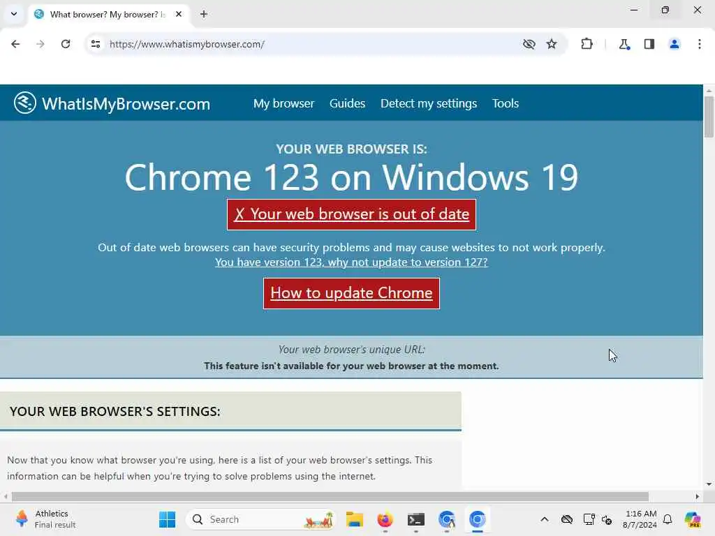Screen dimensions: 715x536
Task: Follow the update to version 127 link
Action: coord(351,262)
